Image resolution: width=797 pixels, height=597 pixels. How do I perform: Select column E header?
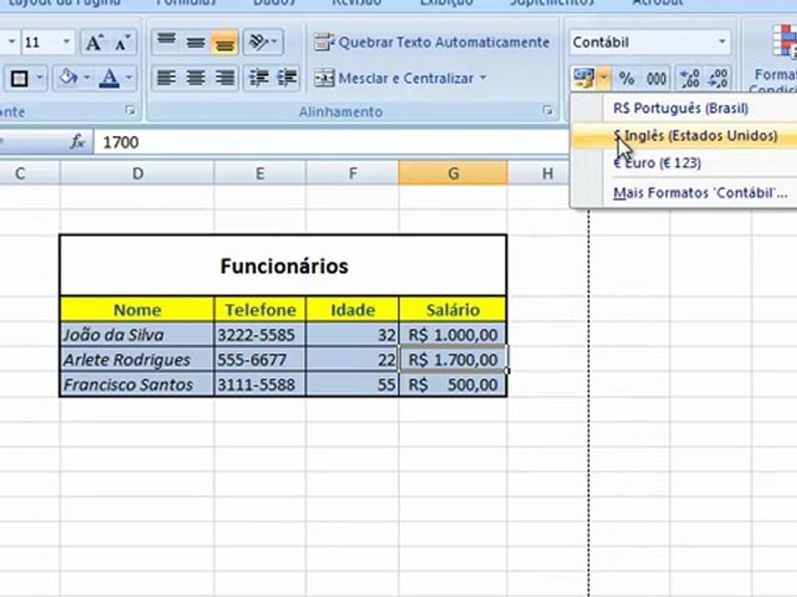click(260, 173)
